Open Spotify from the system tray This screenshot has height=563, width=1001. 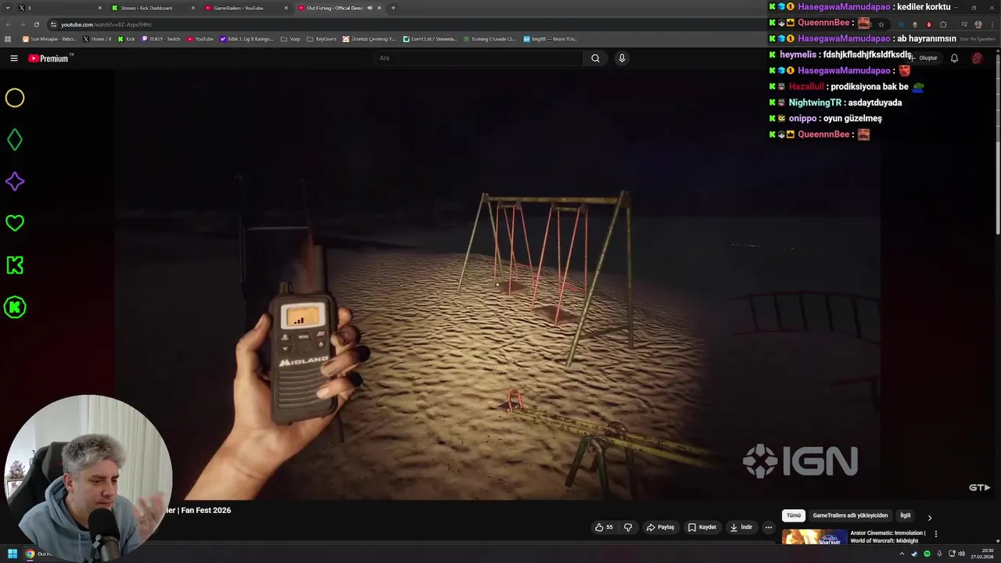[x=927, y=554]
